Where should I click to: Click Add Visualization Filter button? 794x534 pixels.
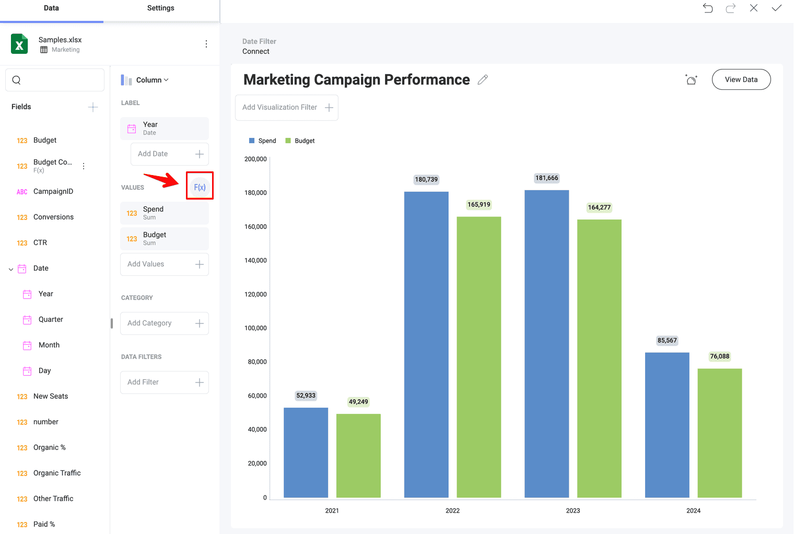[287, 108]
